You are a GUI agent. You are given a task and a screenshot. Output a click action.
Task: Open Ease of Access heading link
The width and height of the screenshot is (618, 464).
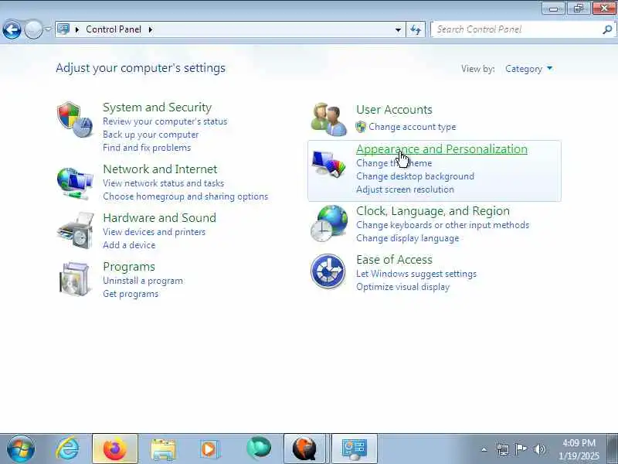(x=394, y=260)
